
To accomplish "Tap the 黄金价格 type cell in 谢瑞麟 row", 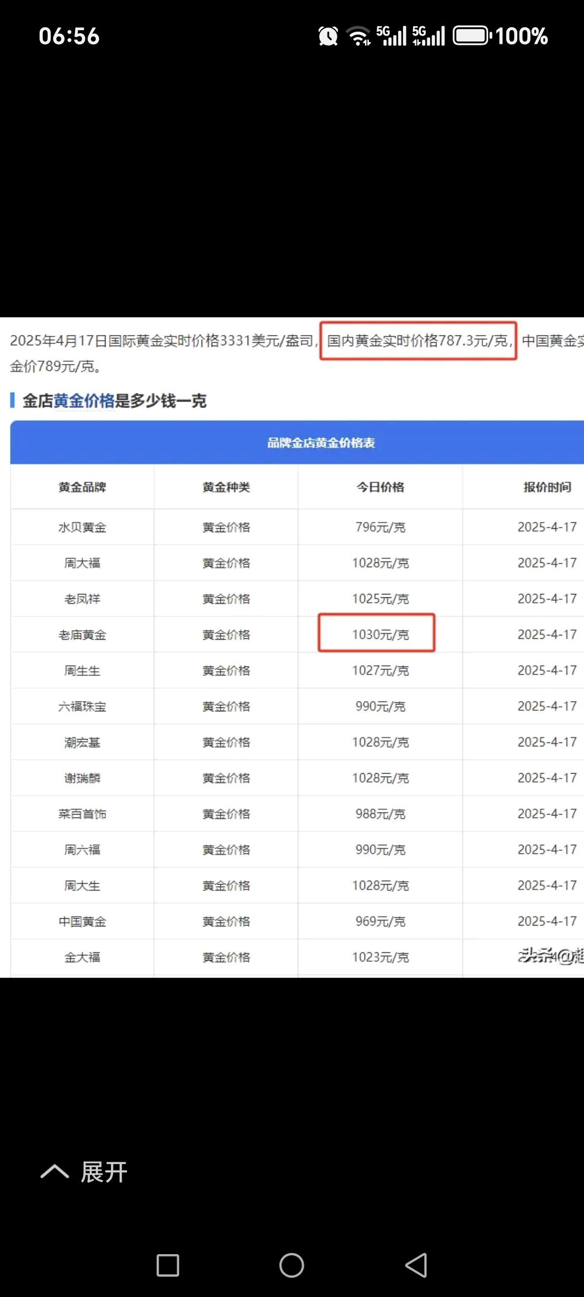I will pos(226,778).
